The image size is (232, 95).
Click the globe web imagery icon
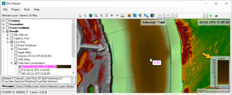click(x=91, y=15)
